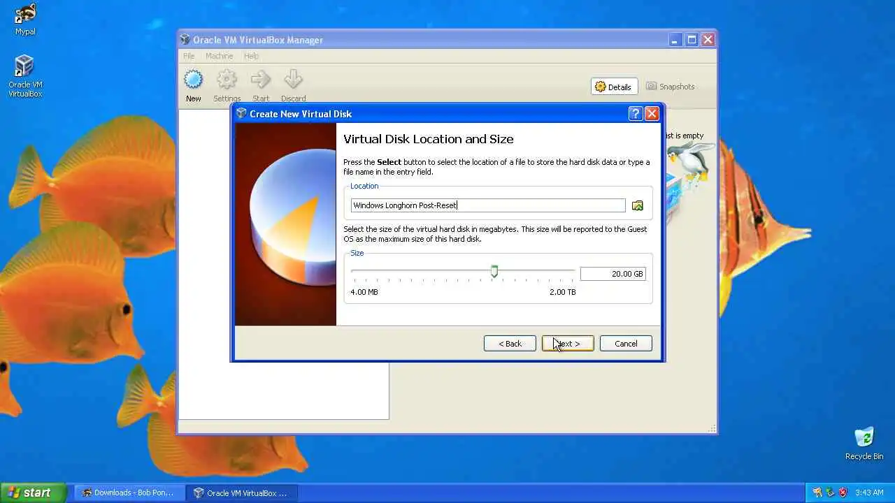895x503 pixels.
Task: Close the Create New Virtual Disk dialog
Action: (652, 114)
